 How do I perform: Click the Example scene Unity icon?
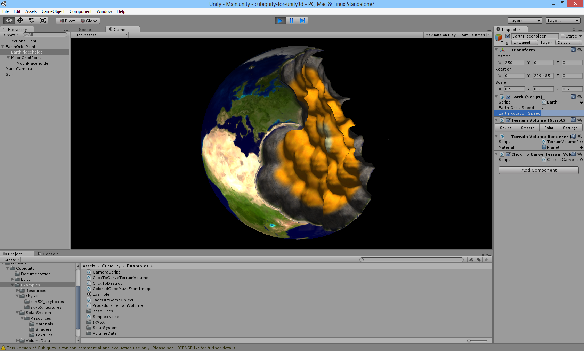pos(89,294)
